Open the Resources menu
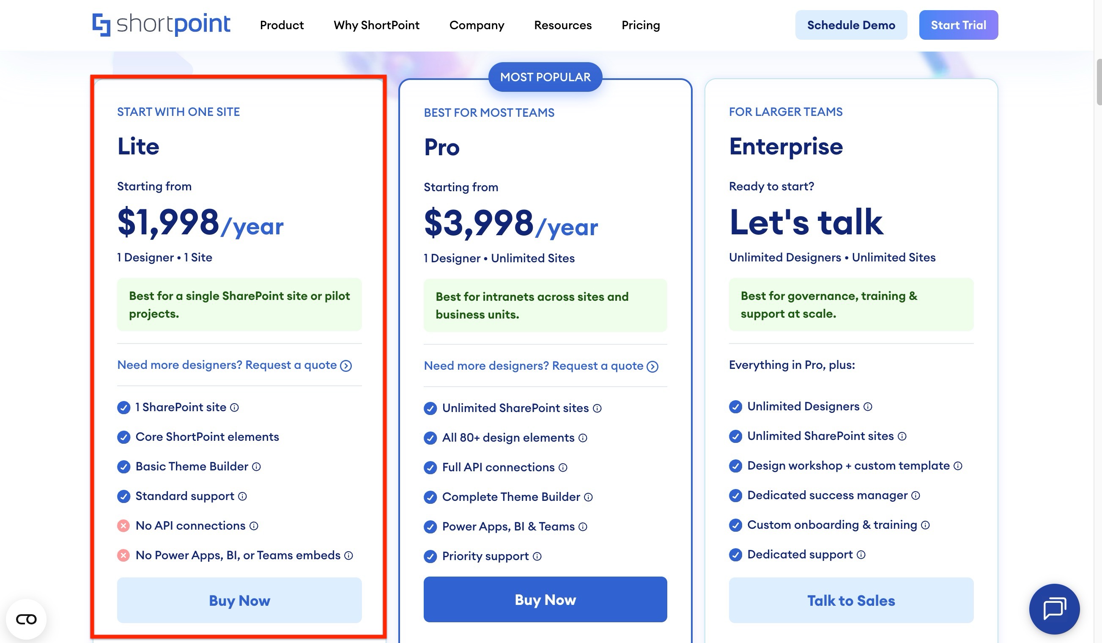 [562, 25]
